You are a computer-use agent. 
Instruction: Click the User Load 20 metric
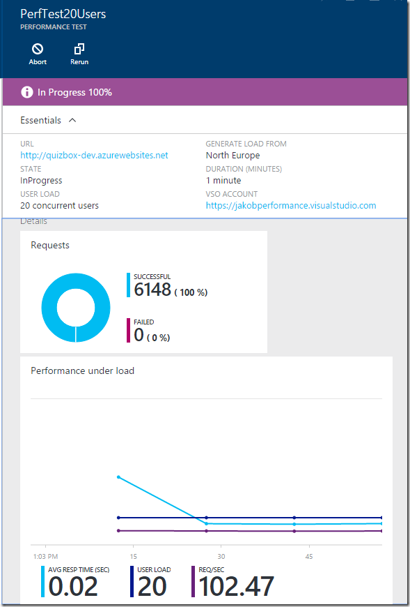pos(151,580)
